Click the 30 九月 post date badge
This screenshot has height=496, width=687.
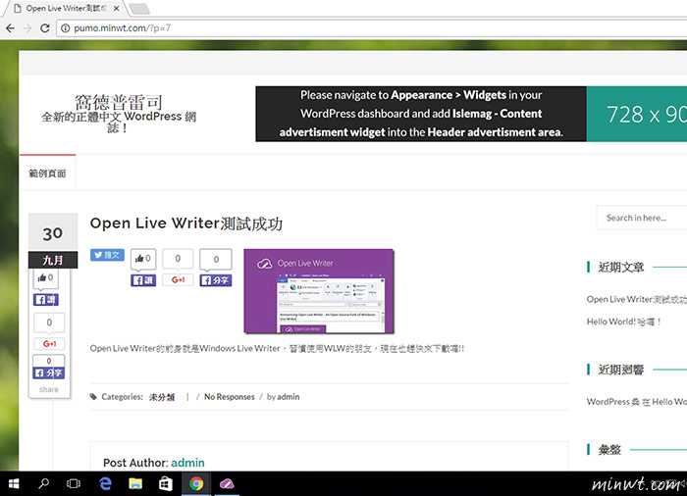pos(53,241)
